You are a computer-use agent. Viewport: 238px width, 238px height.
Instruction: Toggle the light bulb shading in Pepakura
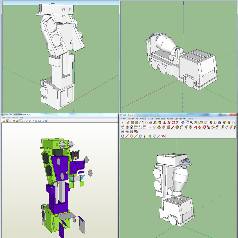click(x=20, y=122)
